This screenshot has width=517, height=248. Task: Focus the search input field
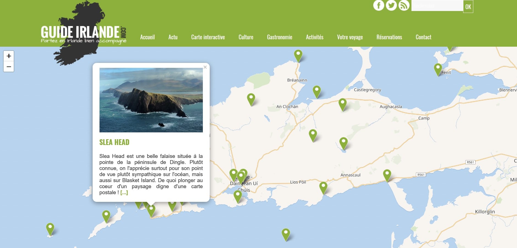[x=437, y=6]
